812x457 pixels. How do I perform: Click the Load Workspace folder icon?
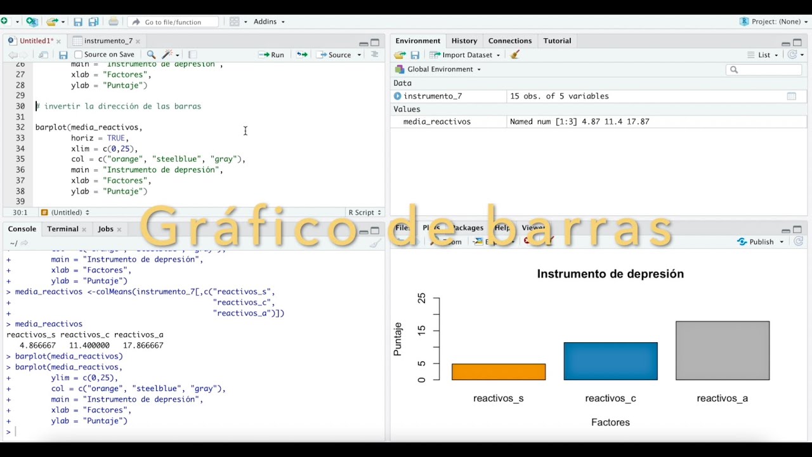coord(400,55)
